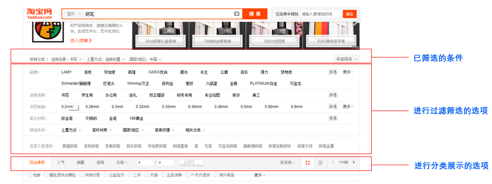The height and width of the screenshot is (184, 492).
Task: Click the orange 搜索 button
Action: [255, 14]
